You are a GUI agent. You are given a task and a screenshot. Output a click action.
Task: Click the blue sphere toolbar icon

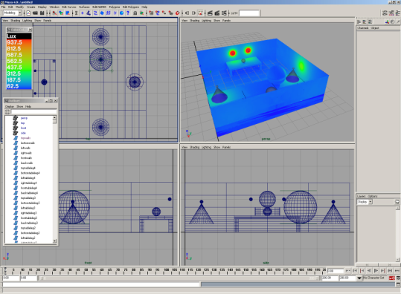point(121,13)
